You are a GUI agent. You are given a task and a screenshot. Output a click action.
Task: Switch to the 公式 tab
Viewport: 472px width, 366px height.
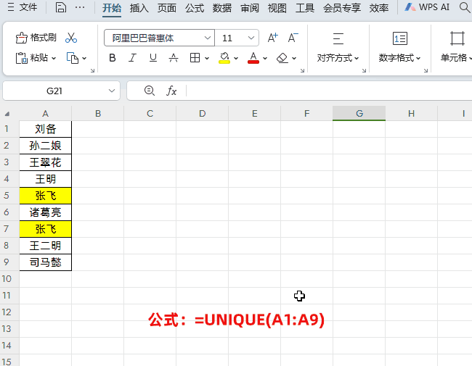195,8
